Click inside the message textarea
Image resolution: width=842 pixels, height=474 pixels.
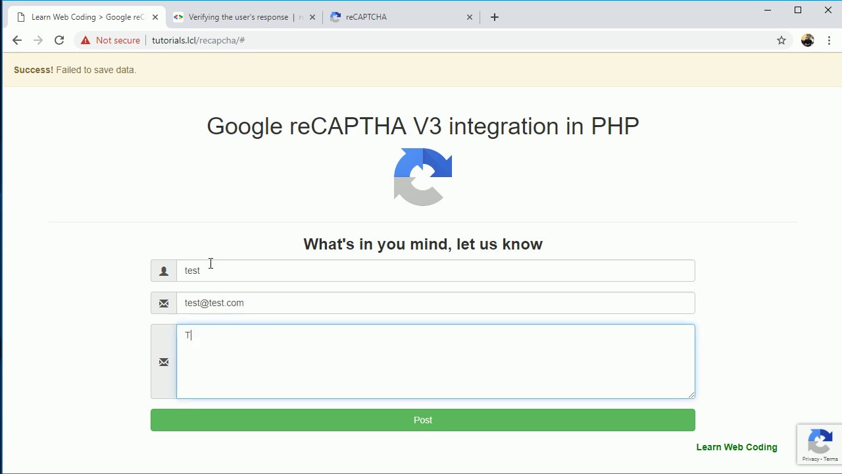pyautogui.click(x=435, y=361)
